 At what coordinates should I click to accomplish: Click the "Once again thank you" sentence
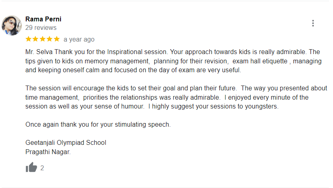[98, 125]
